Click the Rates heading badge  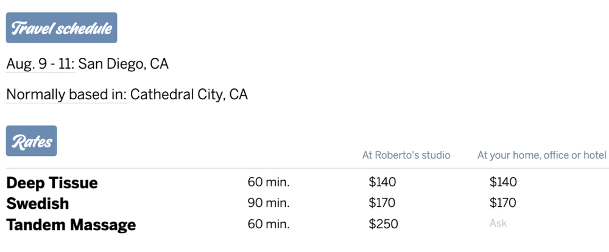click(32, 141)
